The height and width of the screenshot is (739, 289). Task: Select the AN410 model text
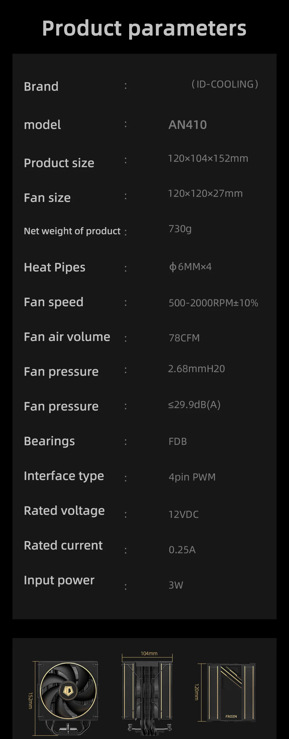point(188,125)
